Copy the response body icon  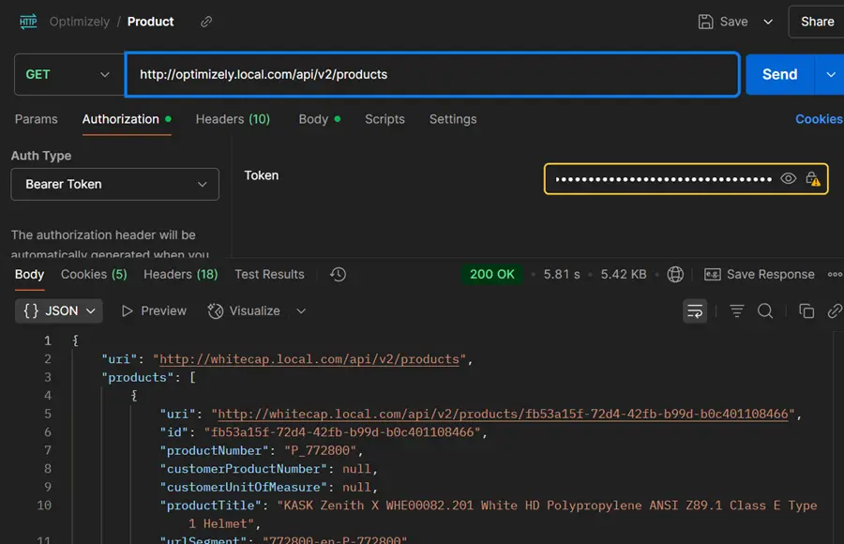click(806, 310)
